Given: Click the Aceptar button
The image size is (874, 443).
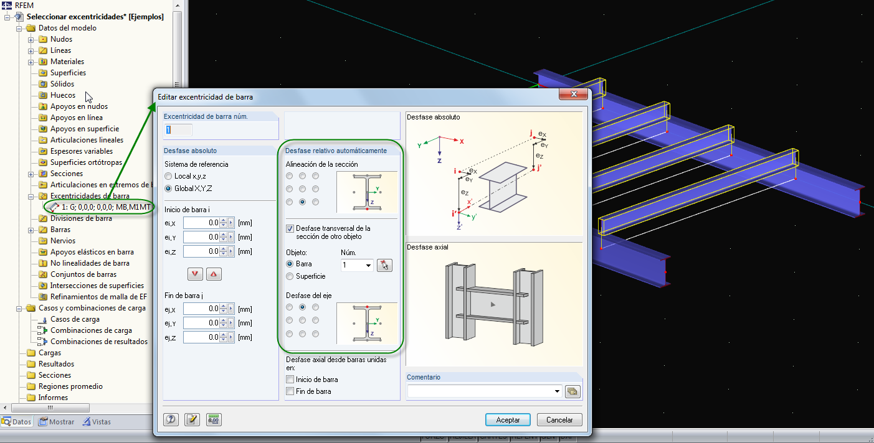Looking at the screenshot, I should pyautogui.click(x=508, y=420).
